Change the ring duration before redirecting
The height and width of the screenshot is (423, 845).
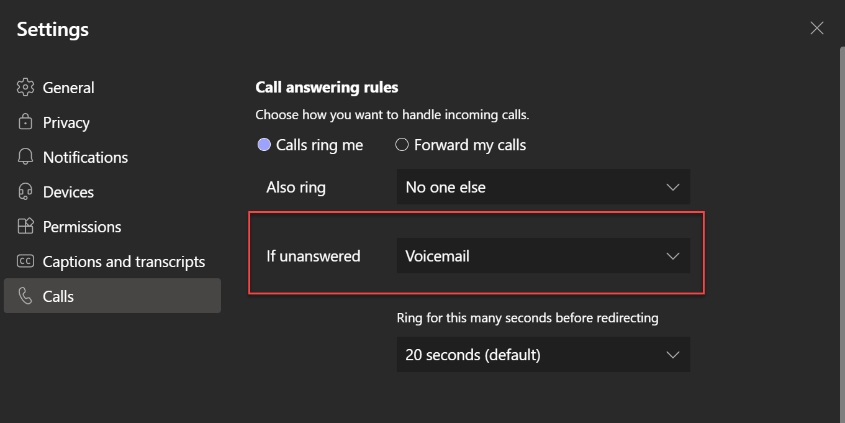(x=543, y=355)
